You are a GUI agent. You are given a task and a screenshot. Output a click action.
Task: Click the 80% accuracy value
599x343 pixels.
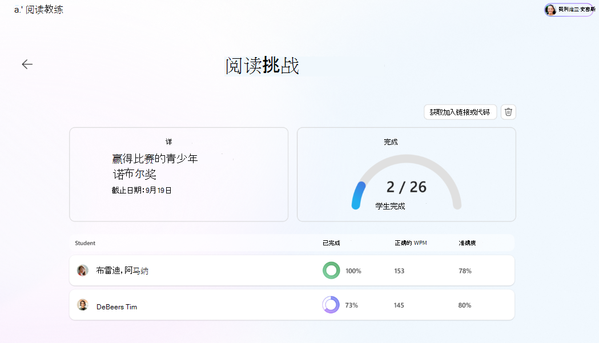click(x=465, y=305)
